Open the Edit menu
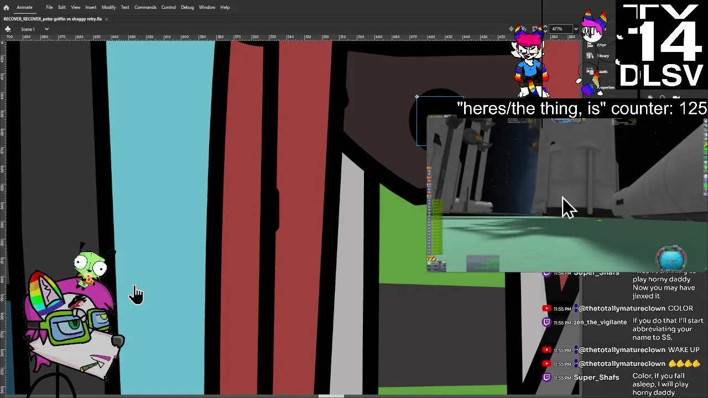The width and height of the screenshot is (708, 398). (62, 7)
